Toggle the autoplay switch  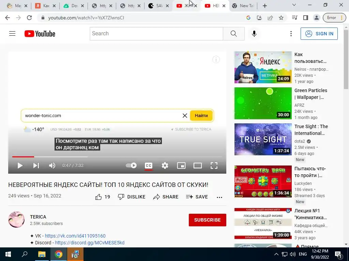131,166
